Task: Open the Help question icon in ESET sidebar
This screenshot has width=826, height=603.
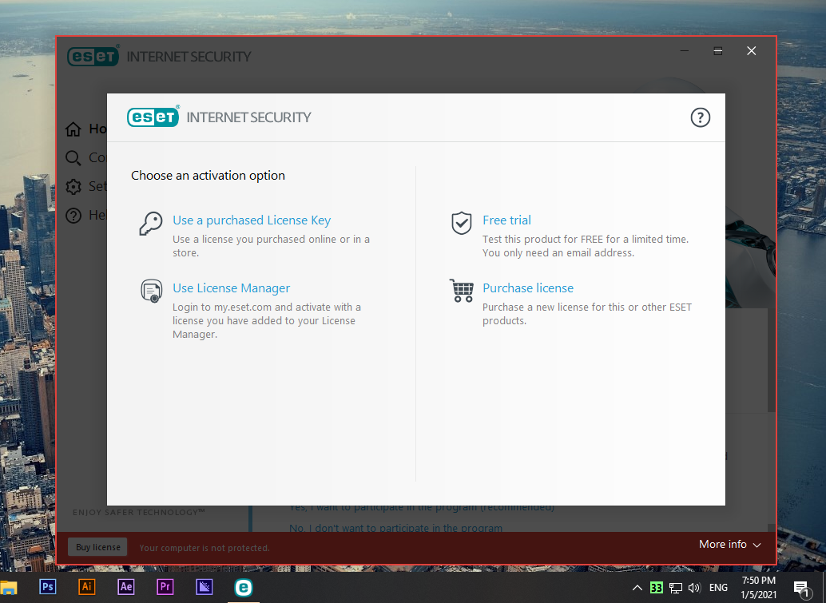Action: click(73, 216)
